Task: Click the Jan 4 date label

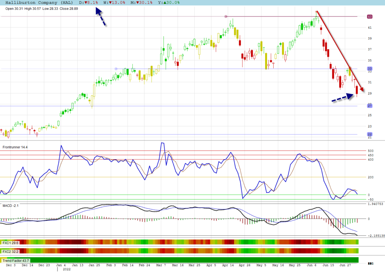Action: pyautogui.click(x=61, y=265)
